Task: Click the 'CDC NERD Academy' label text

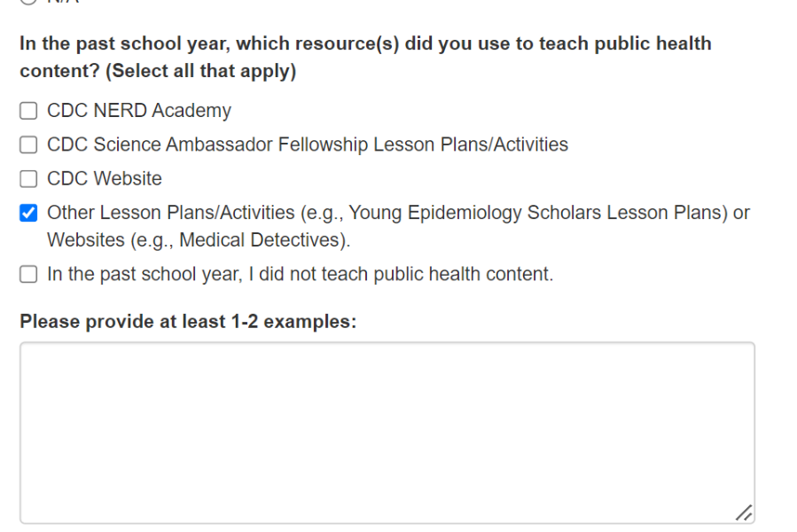Action: tap(138, 111)
